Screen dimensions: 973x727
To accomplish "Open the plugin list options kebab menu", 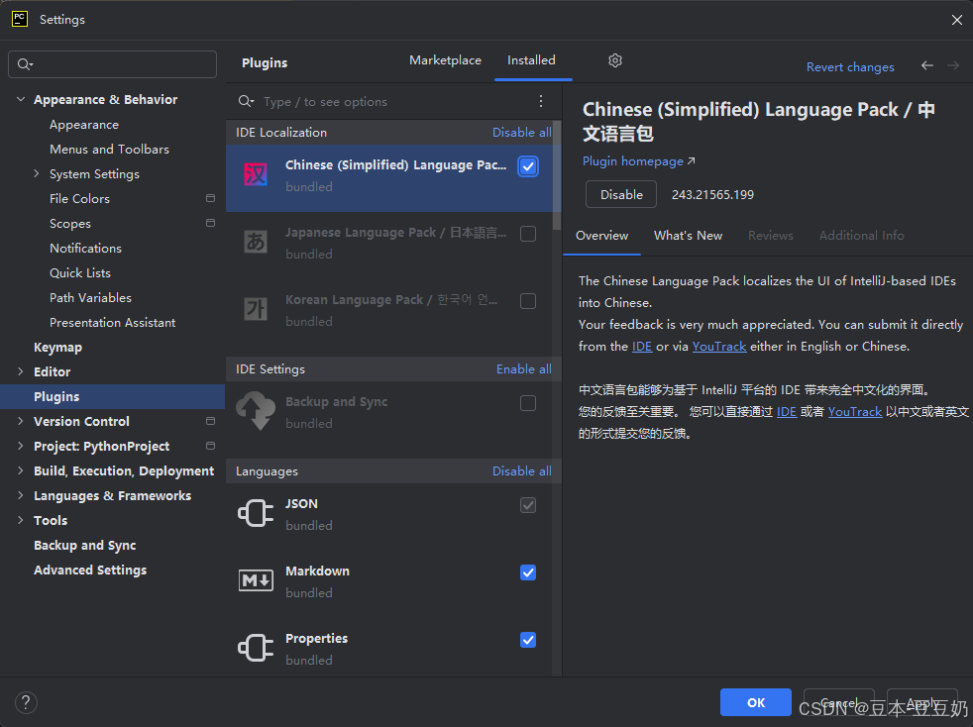I will [x=541, y=101].
